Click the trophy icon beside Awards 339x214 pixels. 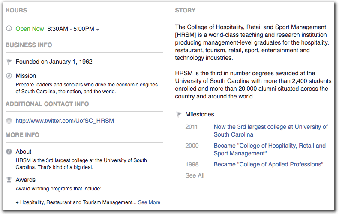(x=9, y=180)
